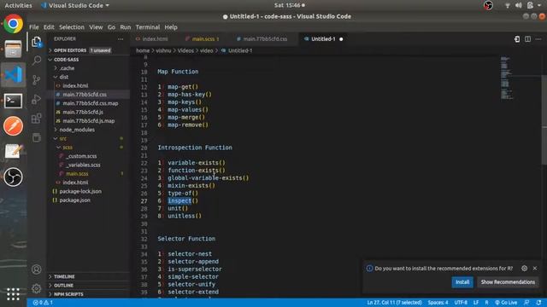The width and height of the screenshot is (547, 307).
Task: Click the open changes icon in editor toolbar
Action: 517,39
